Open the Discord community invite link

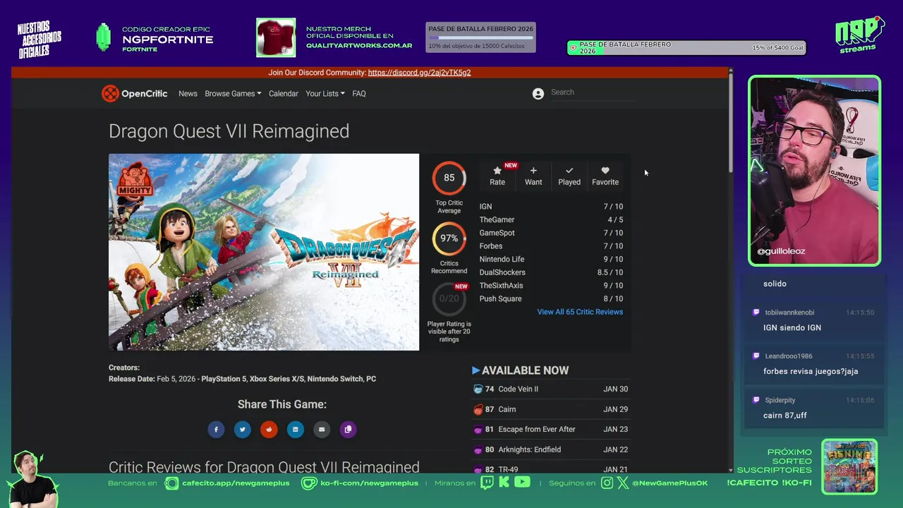(419, 73)
